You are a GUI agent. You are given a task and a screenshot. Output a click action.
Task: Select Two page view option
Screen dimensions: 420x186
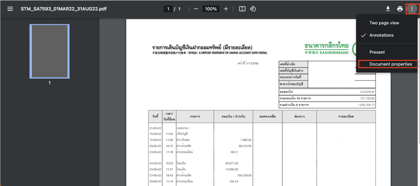[x=384, y=23]
